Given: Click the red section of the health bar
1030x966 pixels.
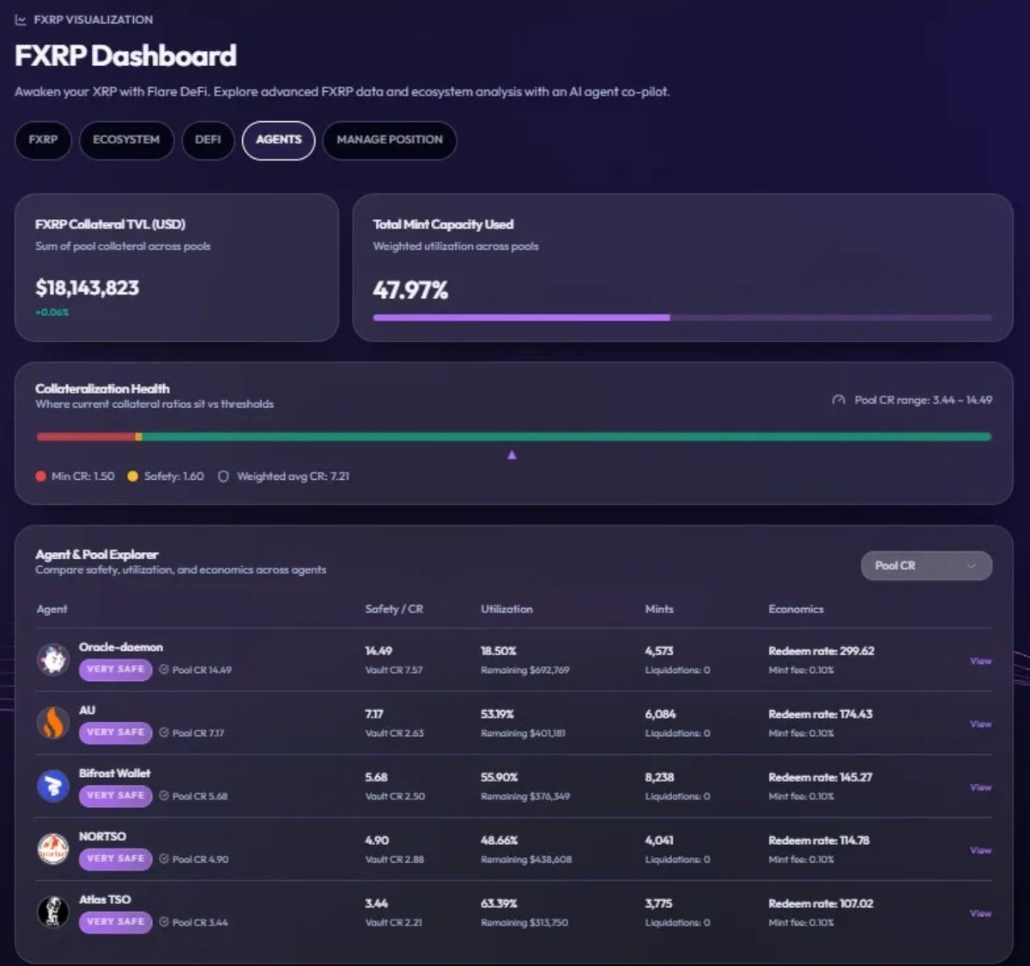Looking at the screenshot, I should coord(85,437).
